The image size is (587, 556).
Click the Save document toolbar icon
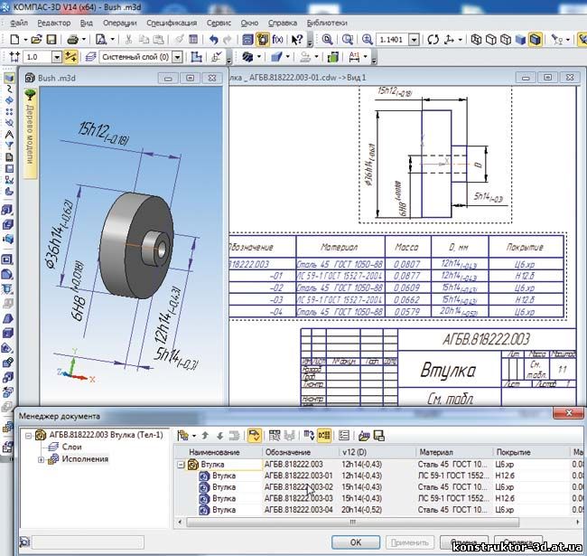(51, 40)
